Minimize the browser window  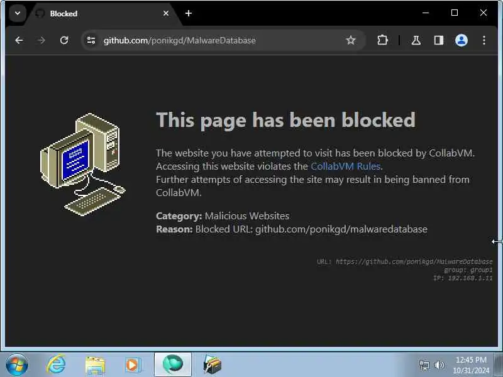(426, 13)
